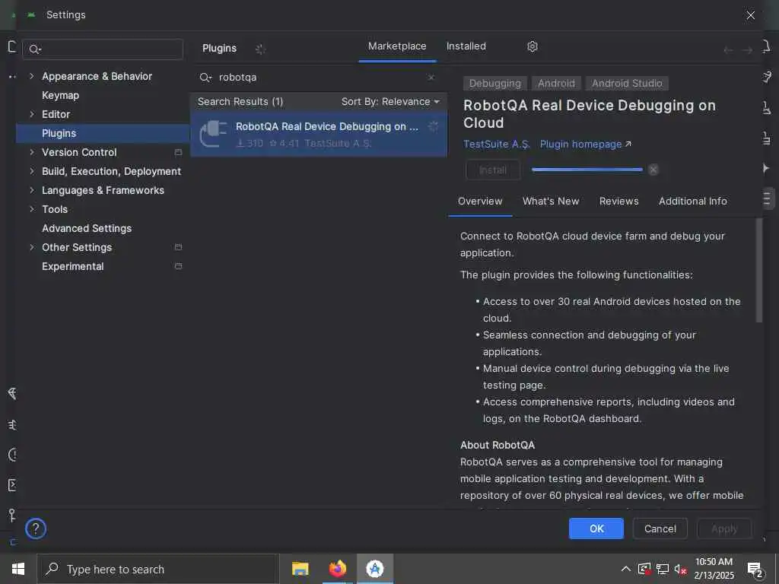Open the Sort By: Relevance dropdown
This screenshot has height=584, width=779.
point(390,101)
